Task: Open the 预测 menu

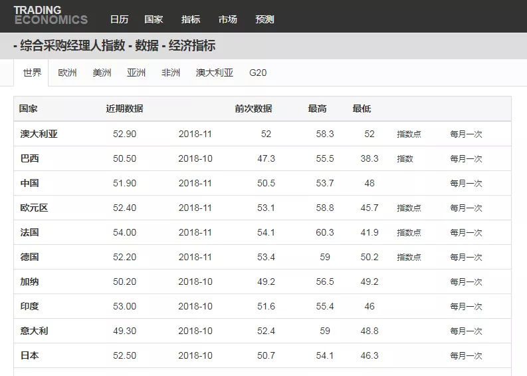Action: (264, 19)
